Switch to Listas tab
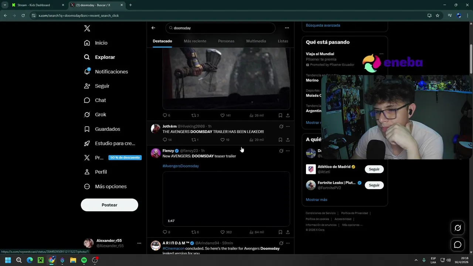Image resolution: width=473 pixels, height=266 pixels. coord(283,41)
